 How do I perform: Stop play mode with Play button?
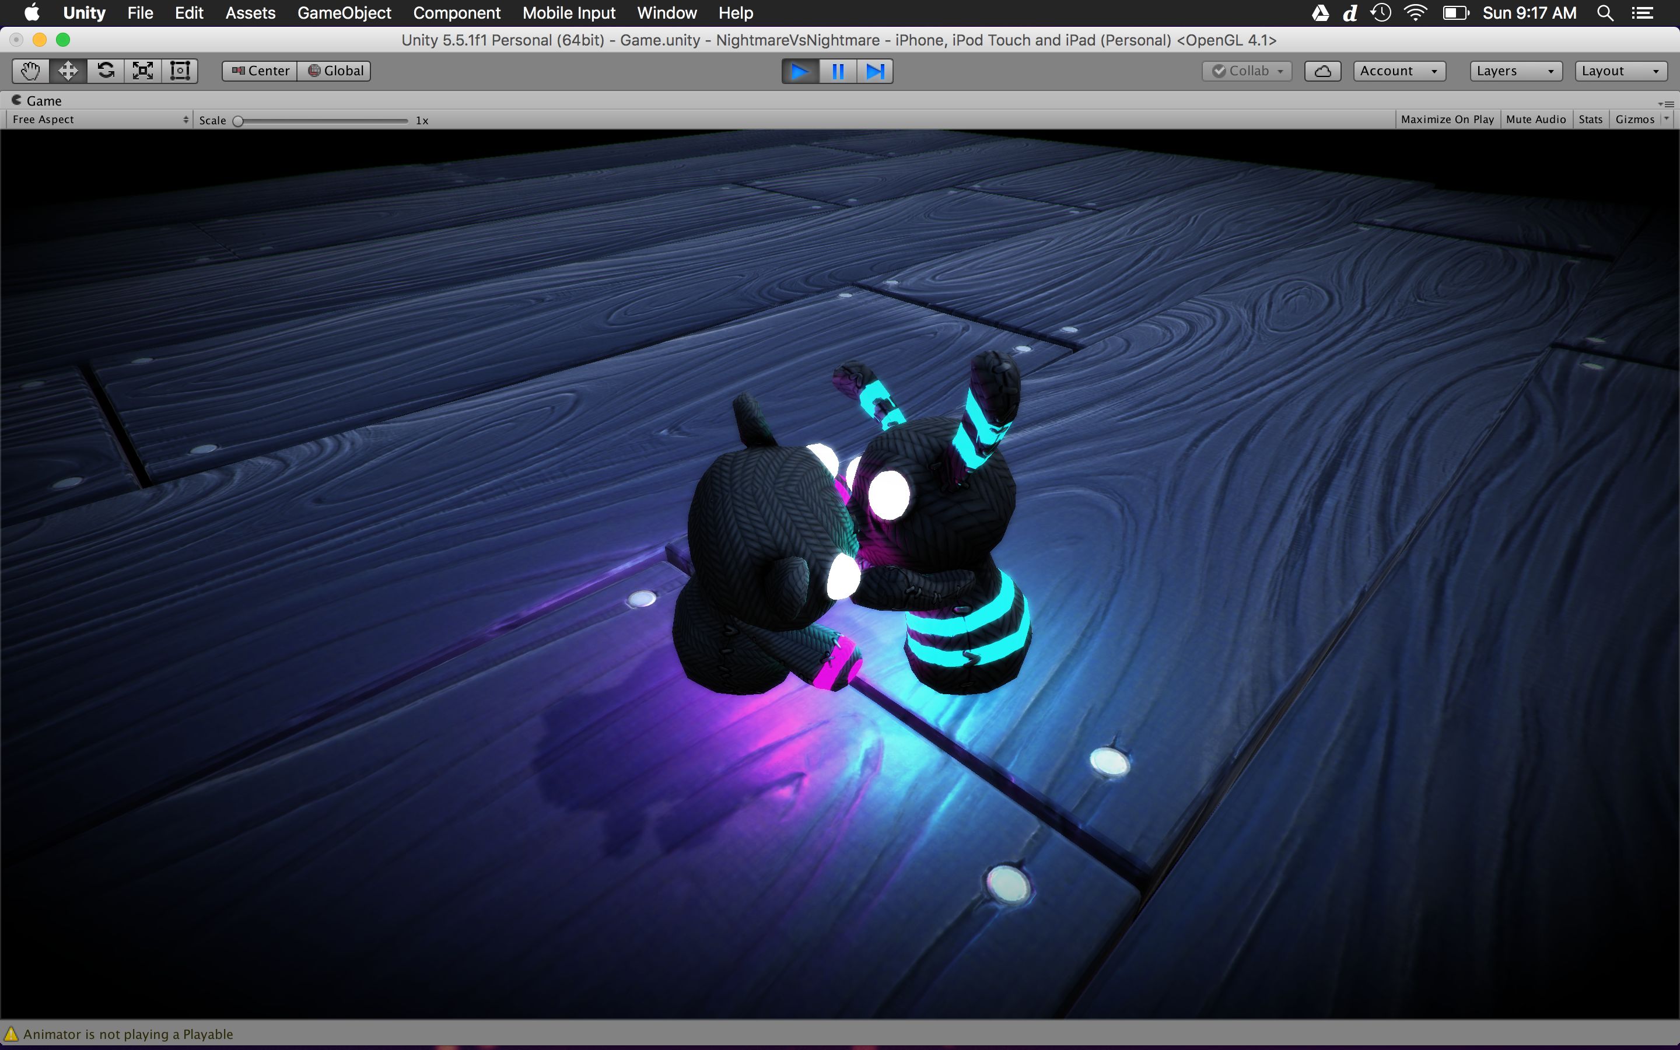pyautogui.click(x=800, y=72)
